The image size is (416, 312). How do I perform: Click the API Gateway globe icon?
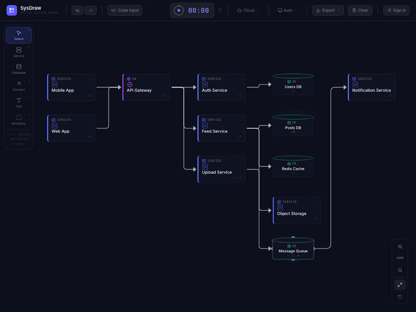click(x=130, y=85)
